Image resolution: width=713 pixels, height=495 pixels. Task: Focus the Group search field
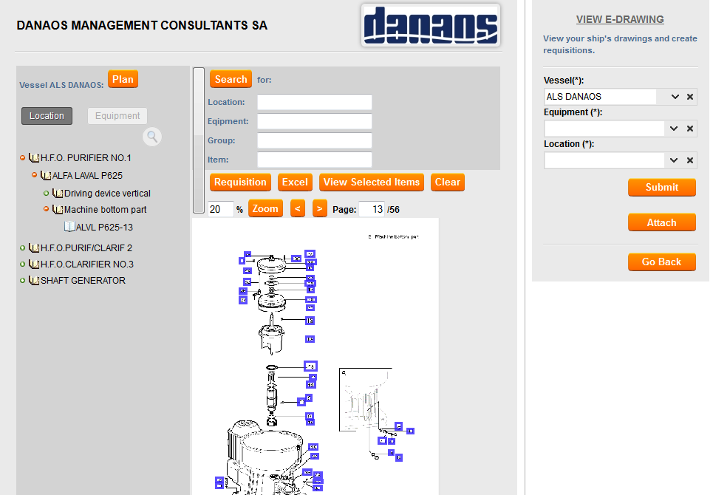pyautogui.click(x=315, y=140)
